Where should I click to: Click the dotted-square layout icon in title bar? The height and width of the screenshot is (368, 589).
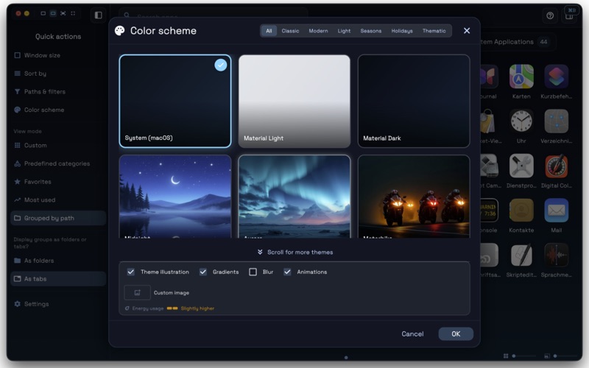(73, 13)
